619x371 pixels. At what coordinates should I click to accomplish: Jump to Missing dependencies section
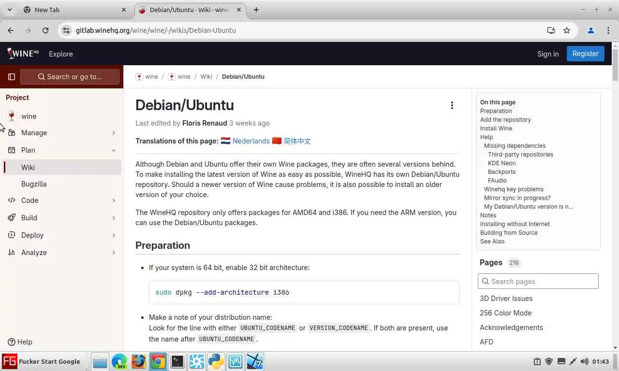click(x=515, y=146)
